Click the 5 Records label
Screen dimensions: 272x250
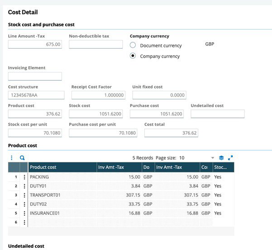tap(143, 158)
